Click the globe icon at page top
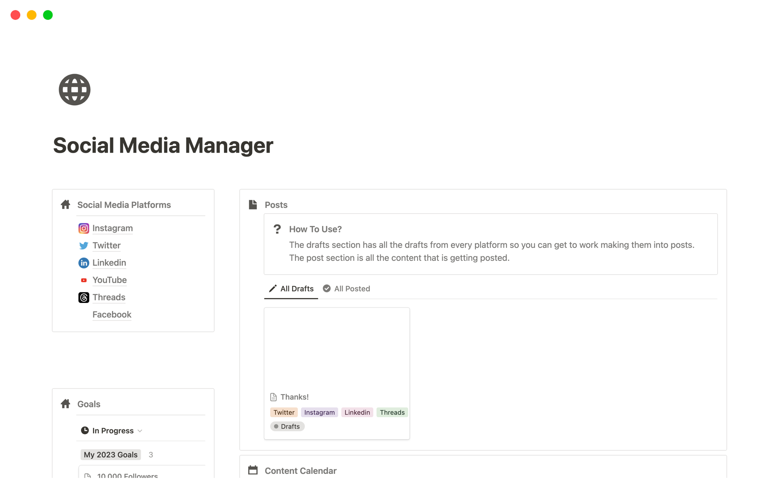779x486 pixels. tap(75, 90)
